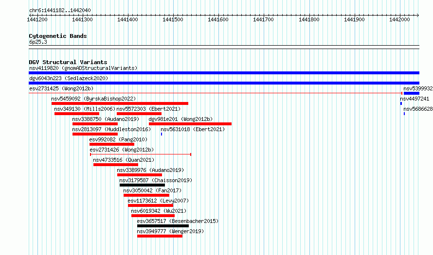Open the nsv5631018 (Ebert2021) label
The height and width of the screenshot is (255, 433).
[x=193, y=129]
